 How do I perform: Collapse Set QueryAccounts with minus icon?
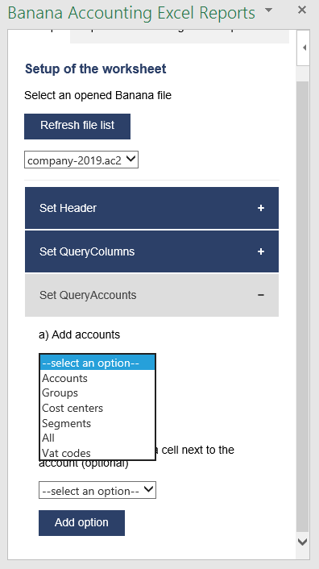(261, 295)
